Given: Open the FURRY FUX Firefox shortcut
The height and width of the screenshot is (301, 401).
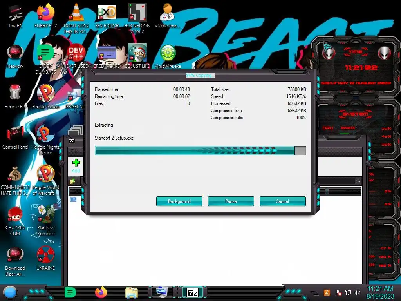Looking at the screenshot, I should (x=45, y=16).
